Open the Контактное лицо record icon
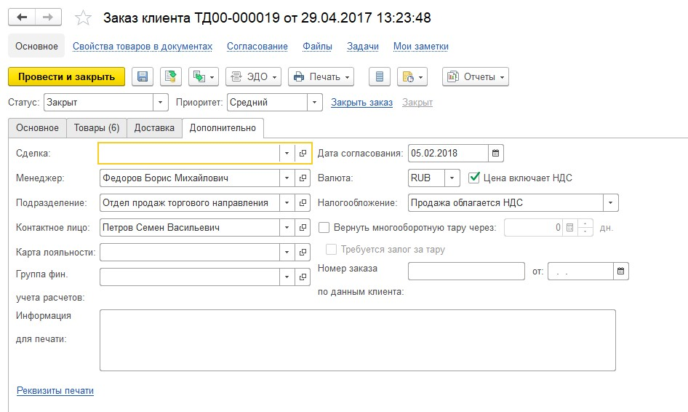 (x=303, y=228)
